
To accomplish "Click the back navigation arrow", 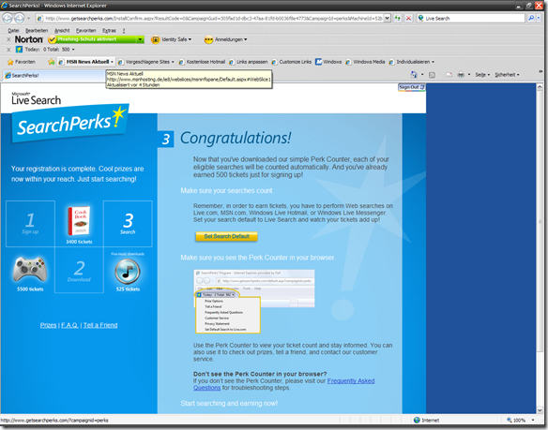I will 8,18.
